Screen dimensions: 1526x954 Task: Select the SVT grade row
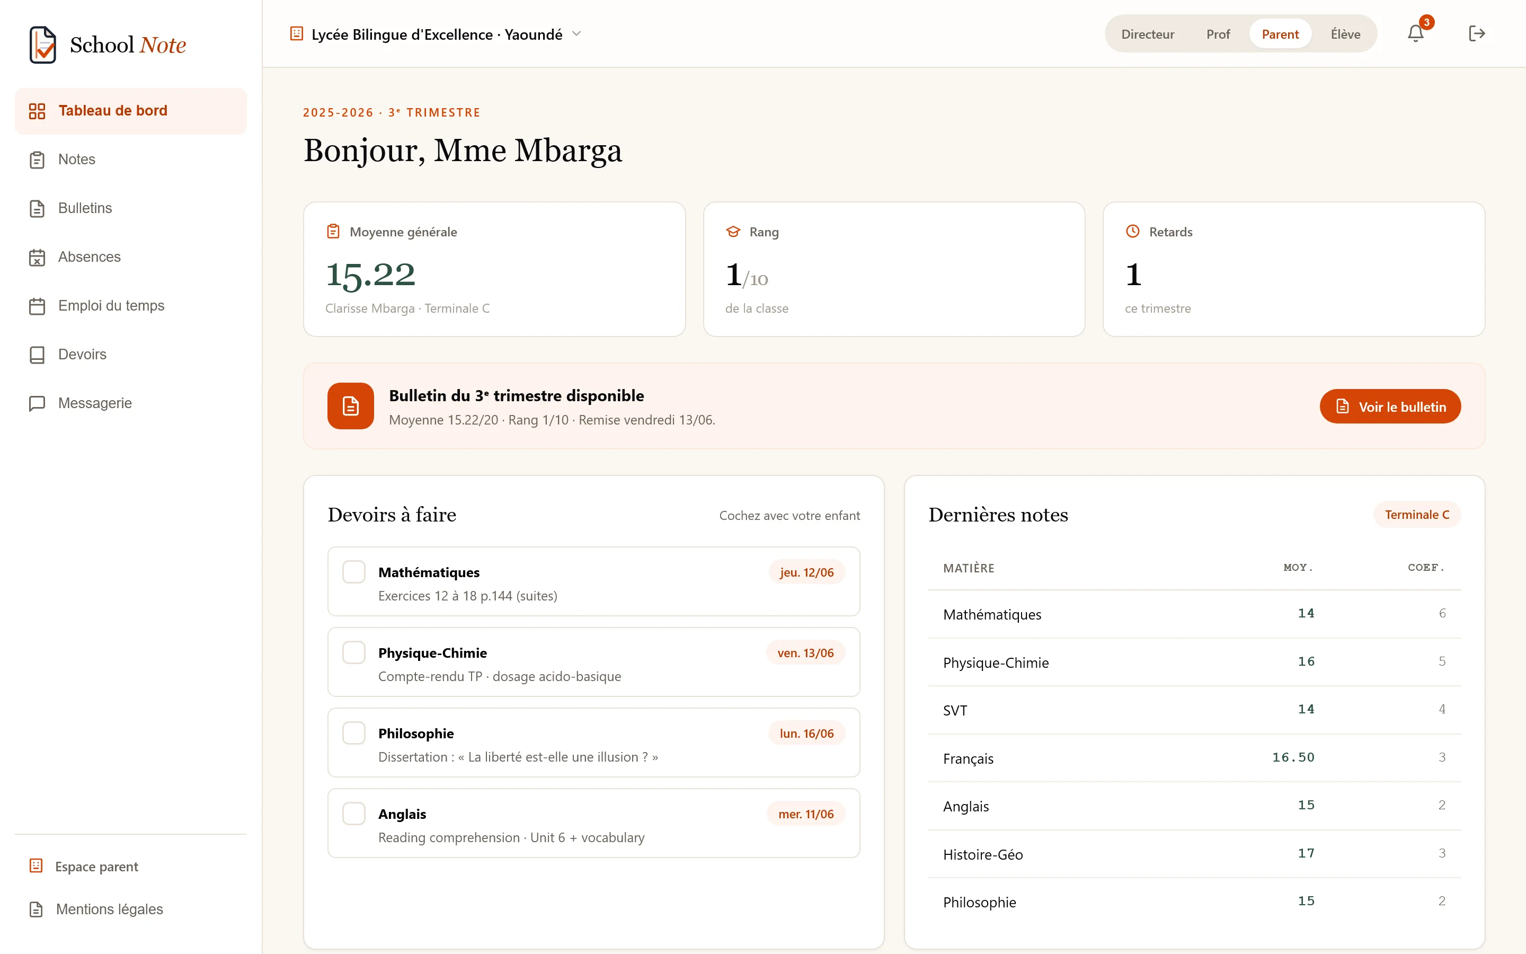pos(1194,710)
